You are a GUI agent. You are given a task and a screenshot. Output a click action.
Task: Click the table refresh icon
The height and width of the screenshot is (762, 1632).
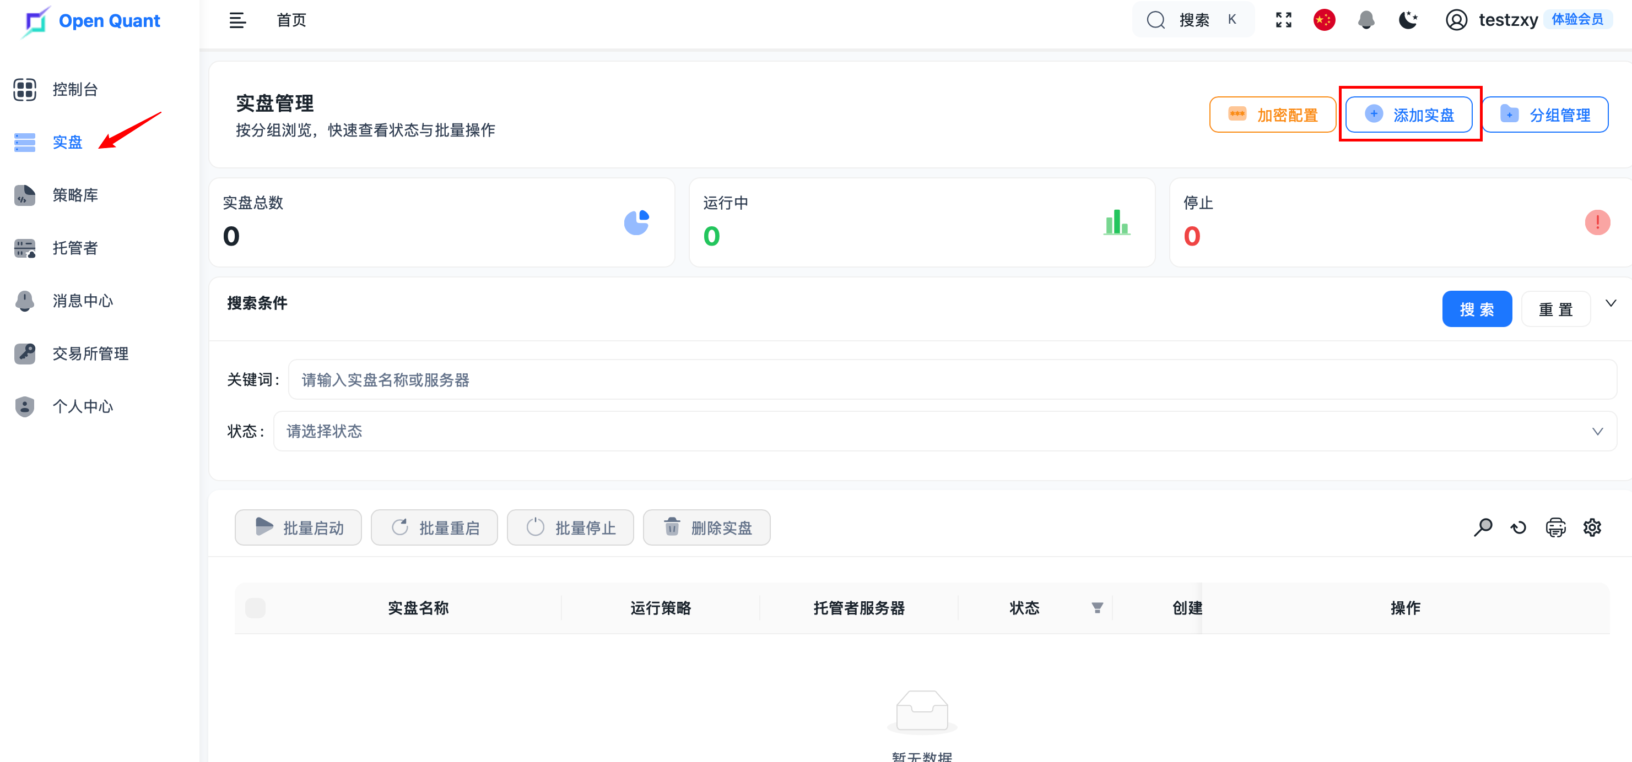point(1518,527)
